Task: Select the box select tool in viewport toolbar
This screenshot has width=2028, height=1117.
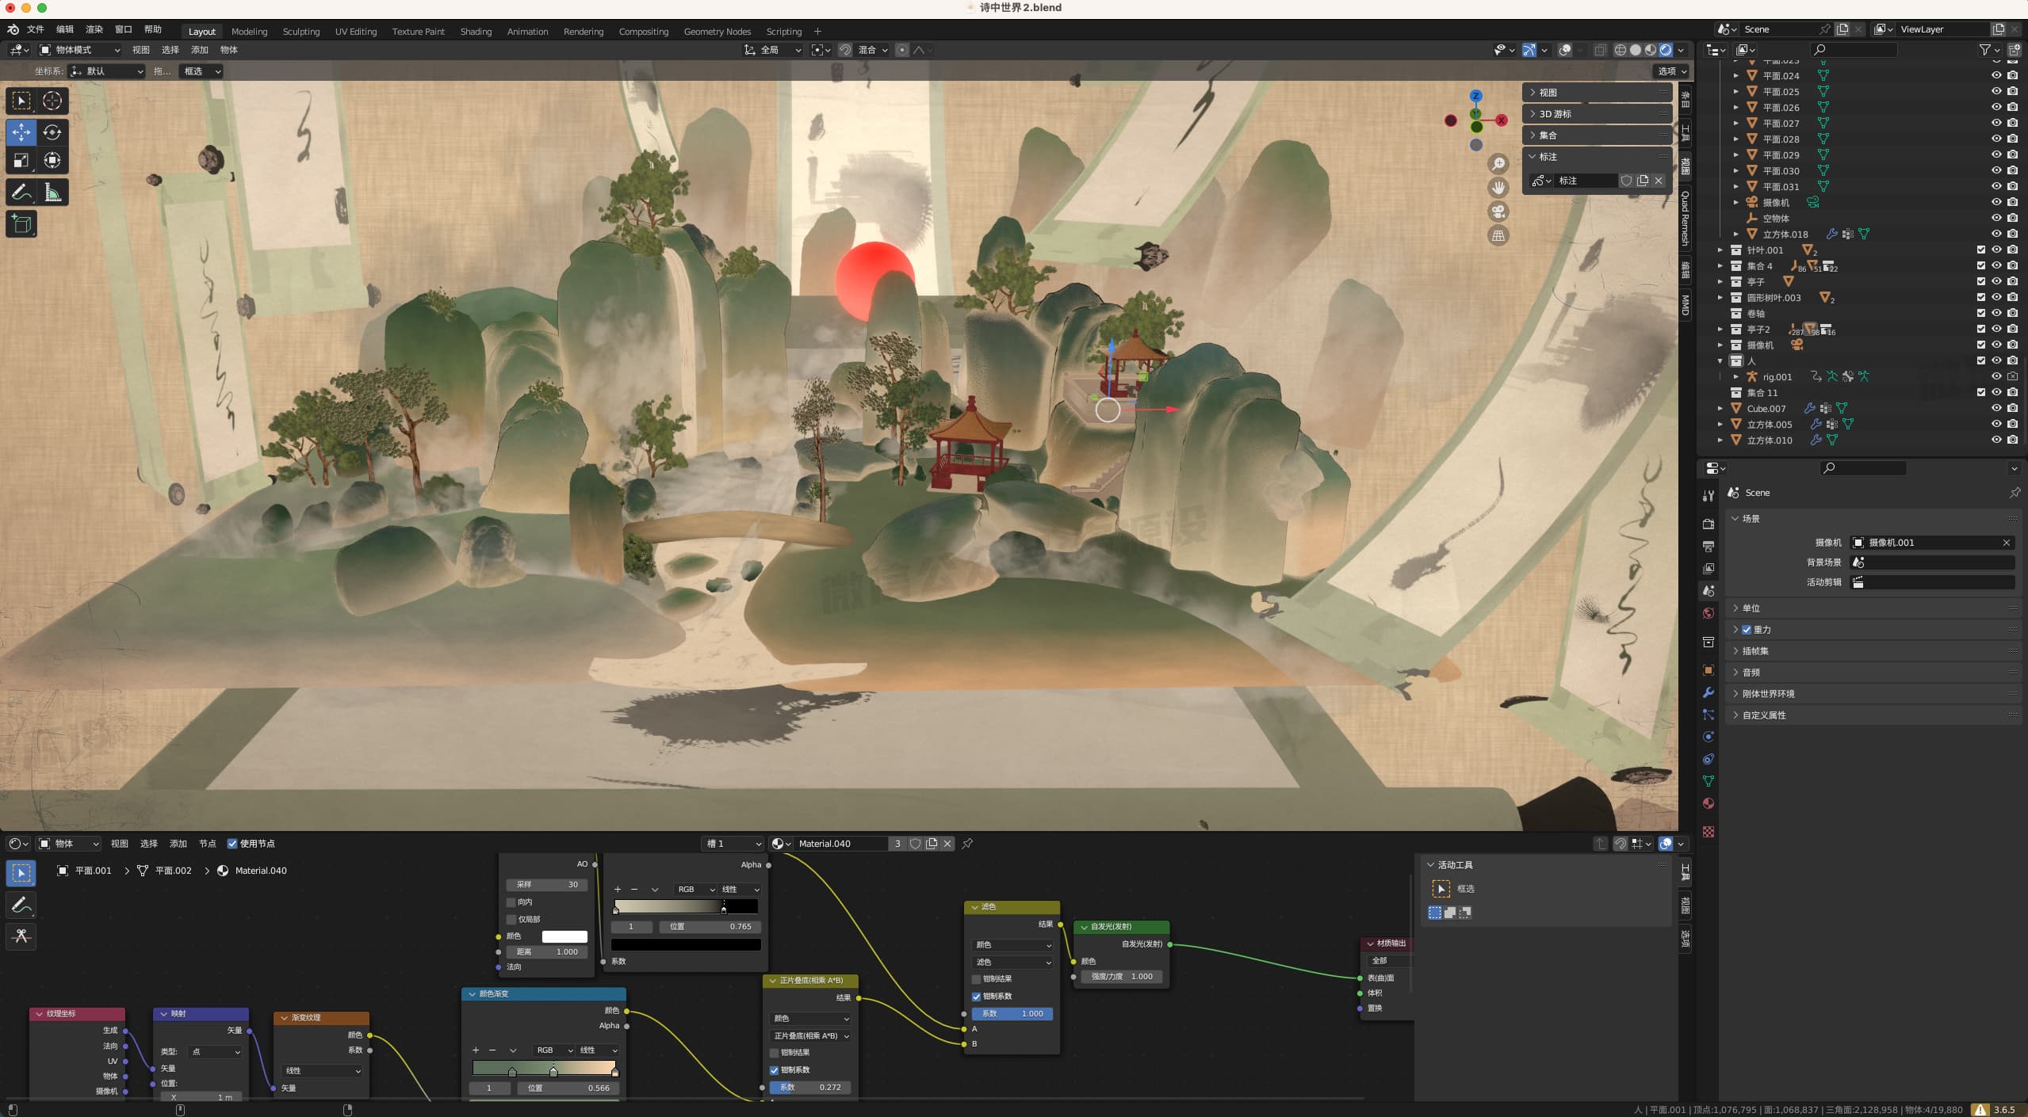Action: pos(21,101)
